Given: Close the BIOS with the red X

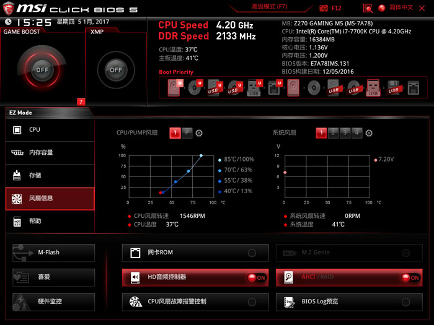Looking at the screenshot, I should point(422,8).
